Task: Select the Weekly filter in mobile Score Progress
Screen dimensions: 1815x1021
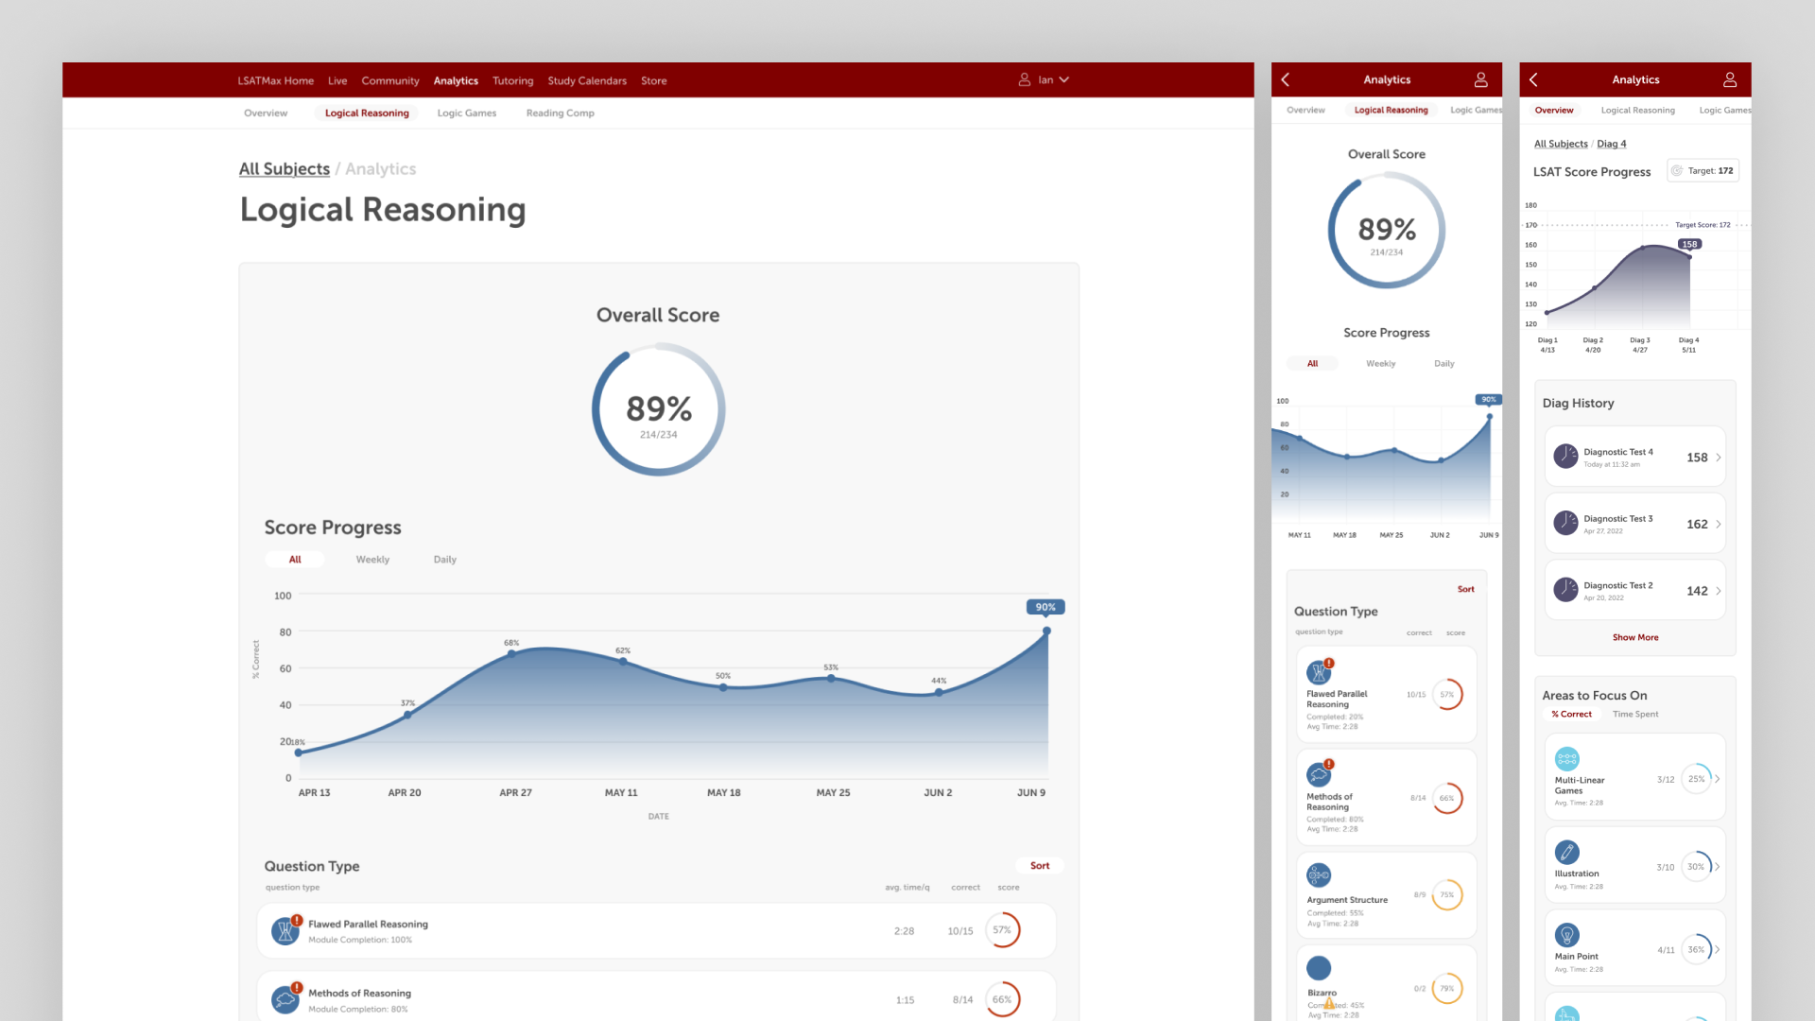Action: click(x=1380, y=364)
